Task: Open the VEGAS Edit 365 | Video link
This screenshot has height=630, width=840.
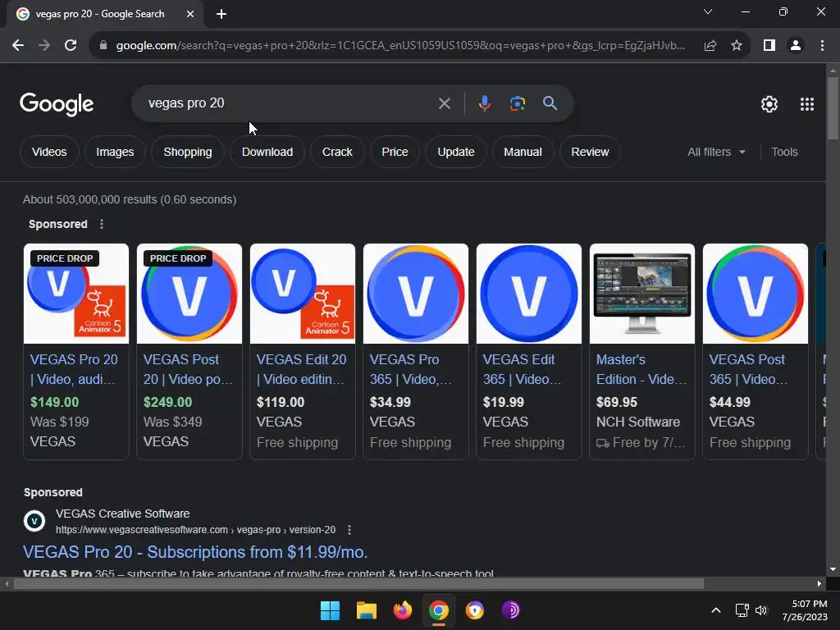Action: 523,369
